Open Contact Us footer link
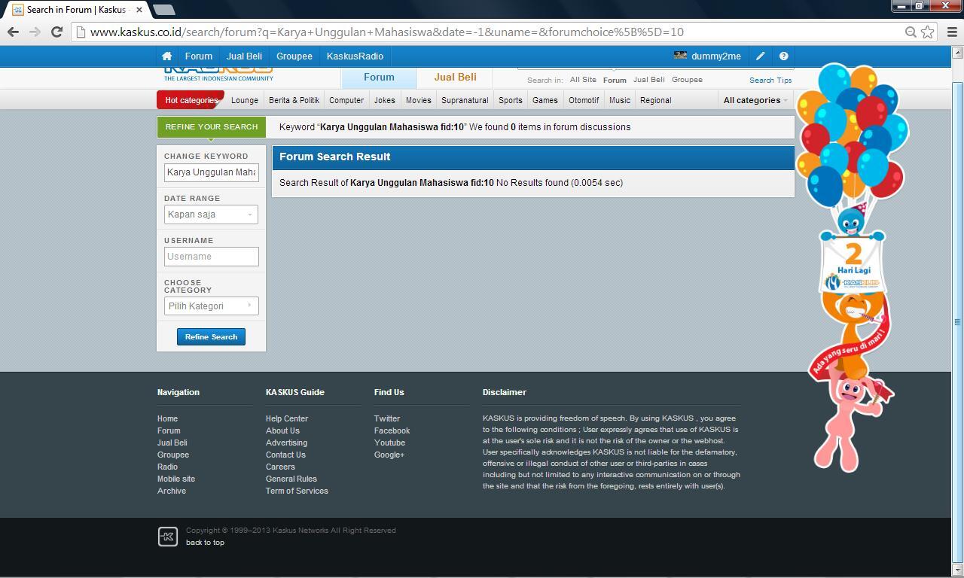Viewport: 964px width, 578px height. pos(285,455)
